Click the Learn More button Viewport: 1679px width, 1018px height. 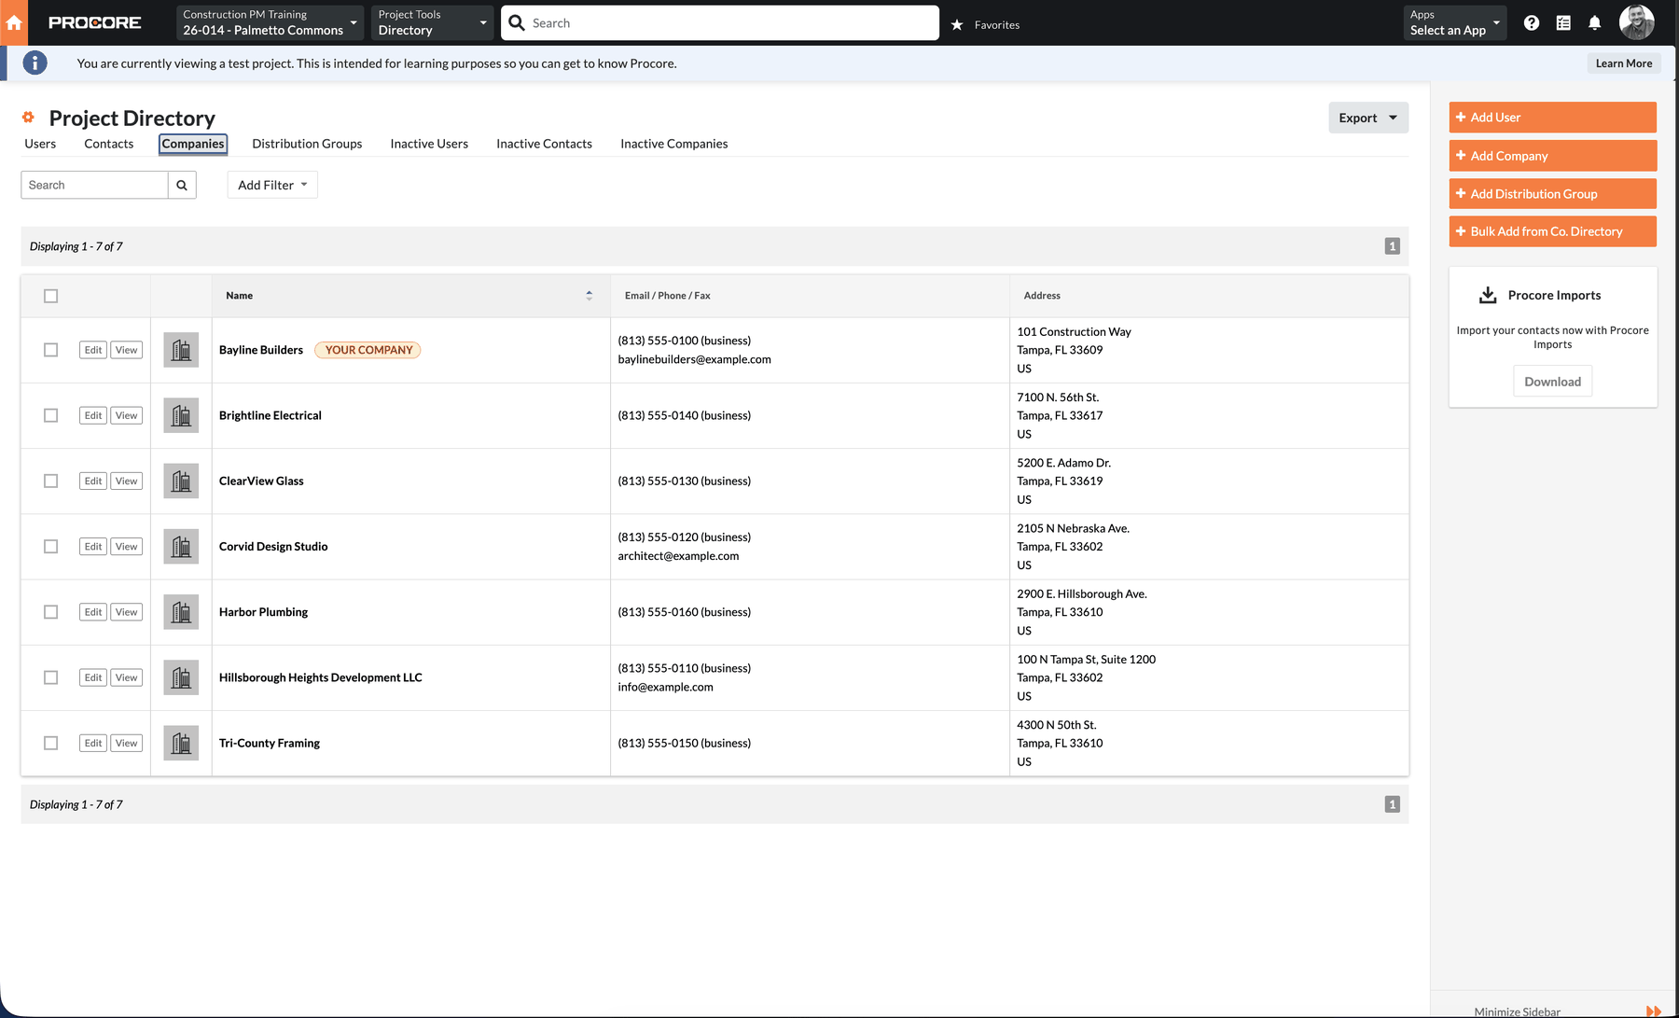point(1623,63)
